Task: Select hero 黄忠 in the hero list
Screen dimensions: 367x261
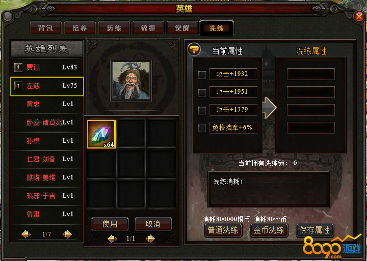Action: (47, 104)
